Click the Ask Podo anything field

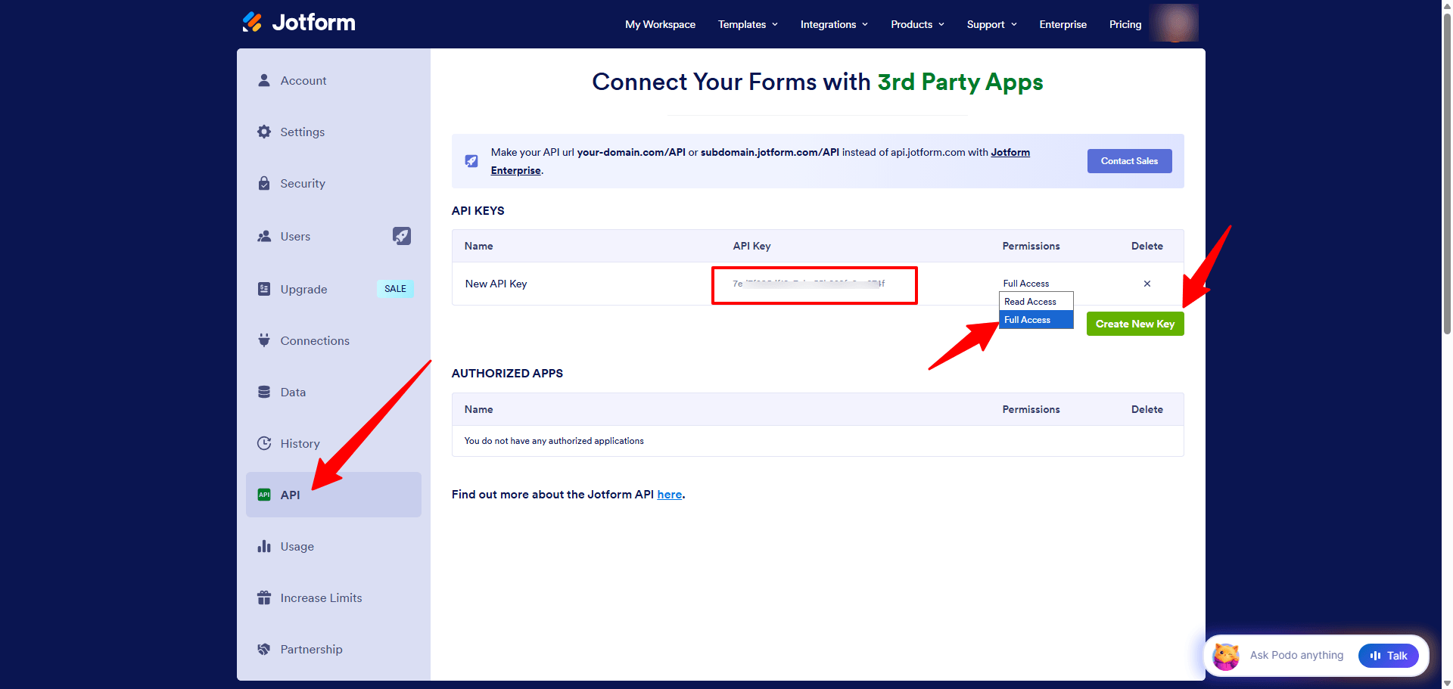[x=1296, y=655]
